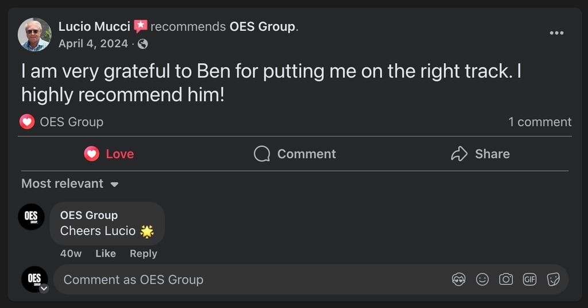Viewport: 588px width, 308px height.
Task: Expand the Most relevant sort dropdown
Action: pos(70,184)
